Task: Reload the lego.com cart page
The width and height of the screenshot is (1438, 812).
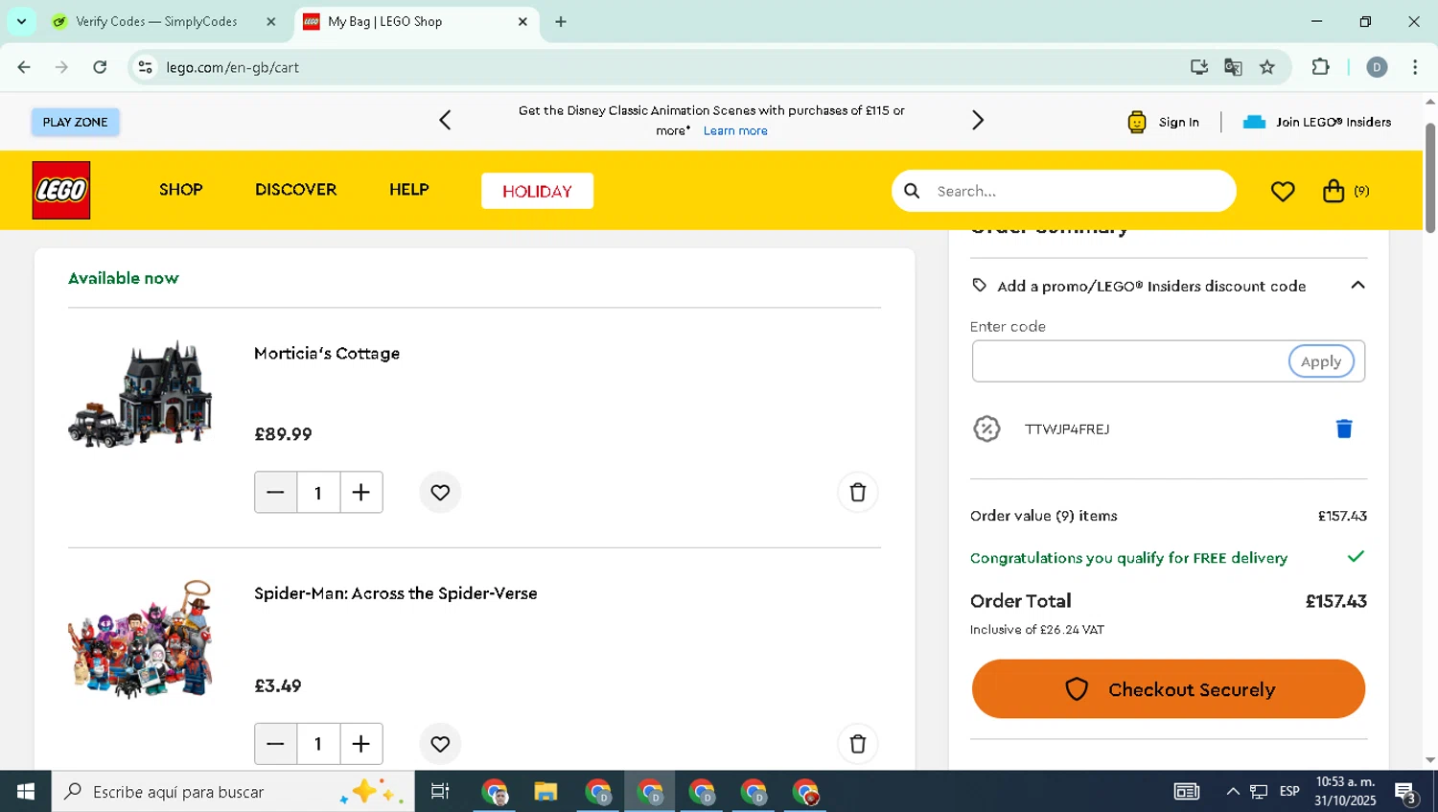Action: 100,67
